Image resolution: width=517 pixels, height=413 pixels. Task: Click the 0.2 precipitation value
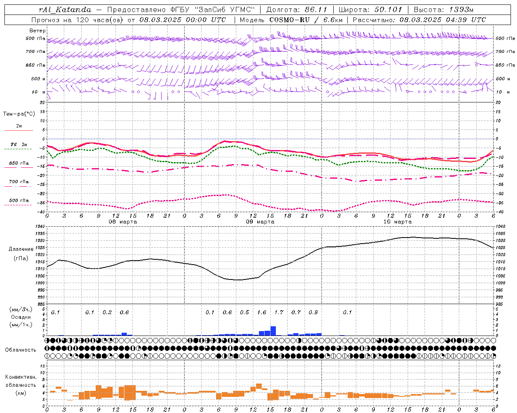107,312
